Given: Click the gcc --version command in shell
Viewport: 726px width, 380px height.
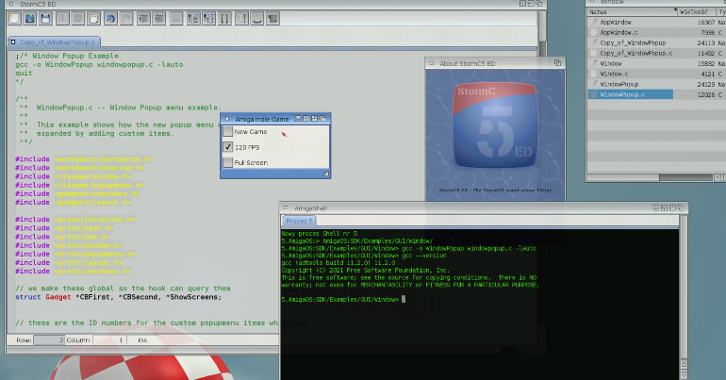Looking at the screenshot, I should [424, 256].
